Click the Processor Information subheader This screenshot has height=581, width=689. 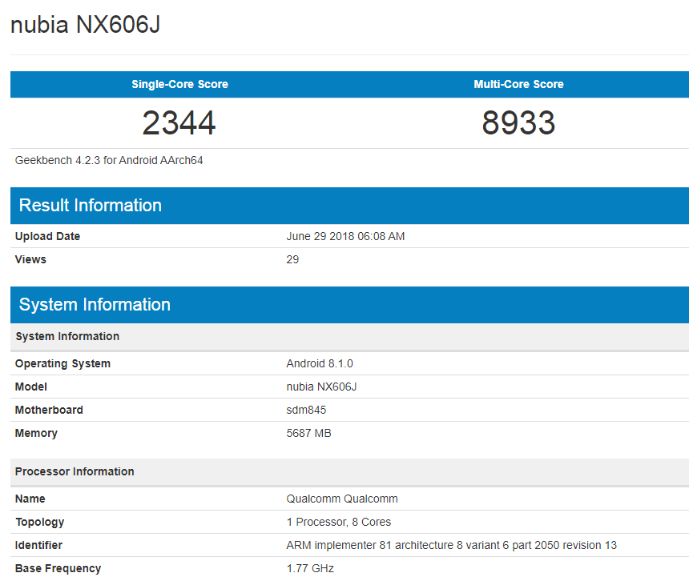click(75, 471)
